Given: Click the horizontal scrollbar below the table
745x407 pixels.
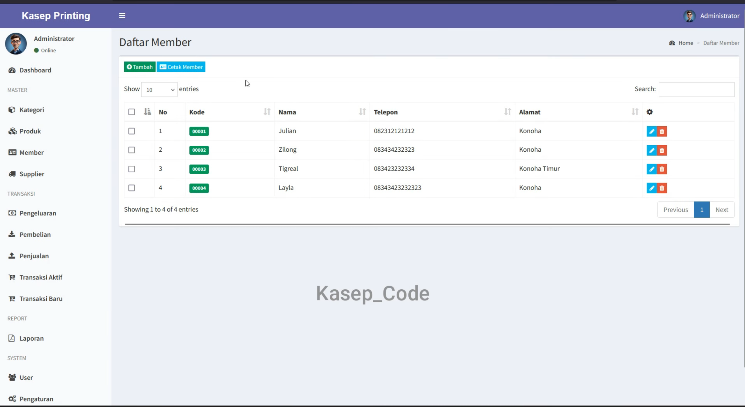Looking at the screenshot, I should point(427,224).
